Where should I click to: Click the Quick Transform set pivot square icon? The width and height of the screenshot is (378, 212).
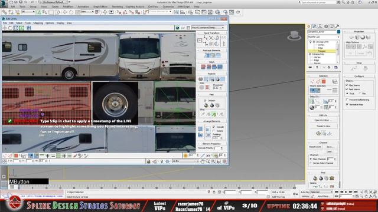(200, 41)
